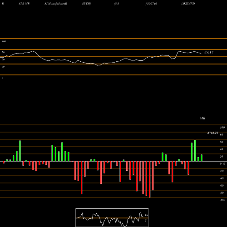Viewport: 227px width, 227px height.
Task: Click the tallest green bar near the right end
Action: pos(195,151)
